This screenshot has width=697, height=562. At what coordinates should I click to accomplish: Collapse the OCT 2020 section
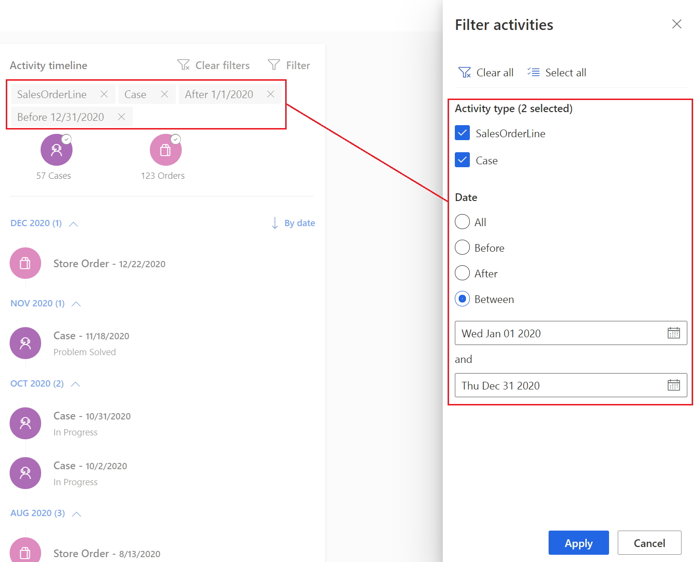[75, 384]
